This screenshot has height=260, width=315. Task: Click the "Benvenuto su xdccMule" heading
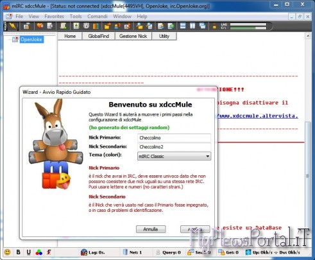pos(150,105)
